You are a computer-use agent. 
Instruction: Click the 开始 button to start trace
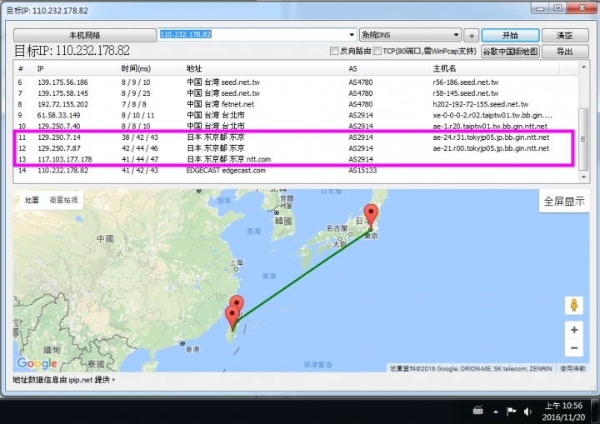click(x=510, y=36)
